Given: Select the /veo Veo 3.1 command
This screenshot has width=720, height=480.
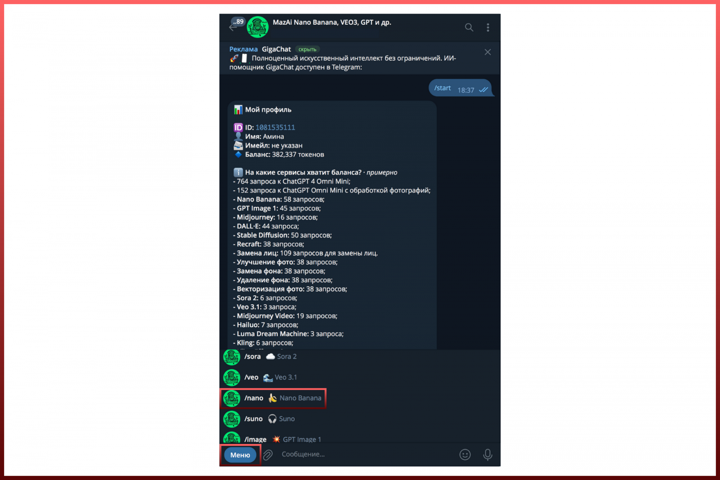Looking at the screenshot, I should pyautogui.click(x=360, y=377).
